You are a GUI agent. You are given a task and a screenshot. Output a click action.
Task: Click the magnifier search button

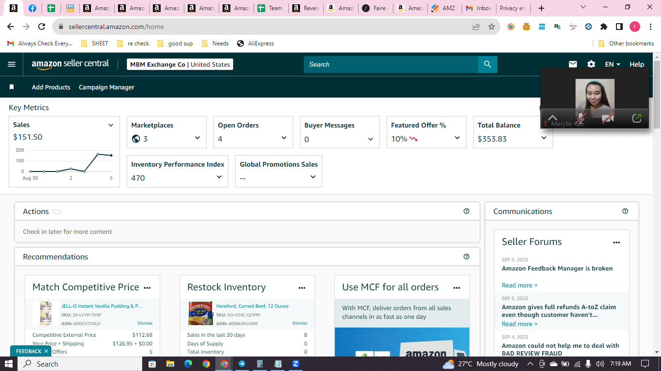click(x=487, y=64)
